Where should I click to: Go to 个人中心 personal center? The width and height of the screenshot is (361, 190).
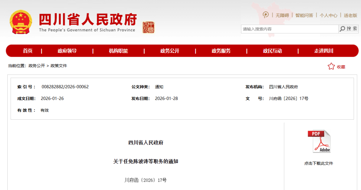[x=328, y=15]
